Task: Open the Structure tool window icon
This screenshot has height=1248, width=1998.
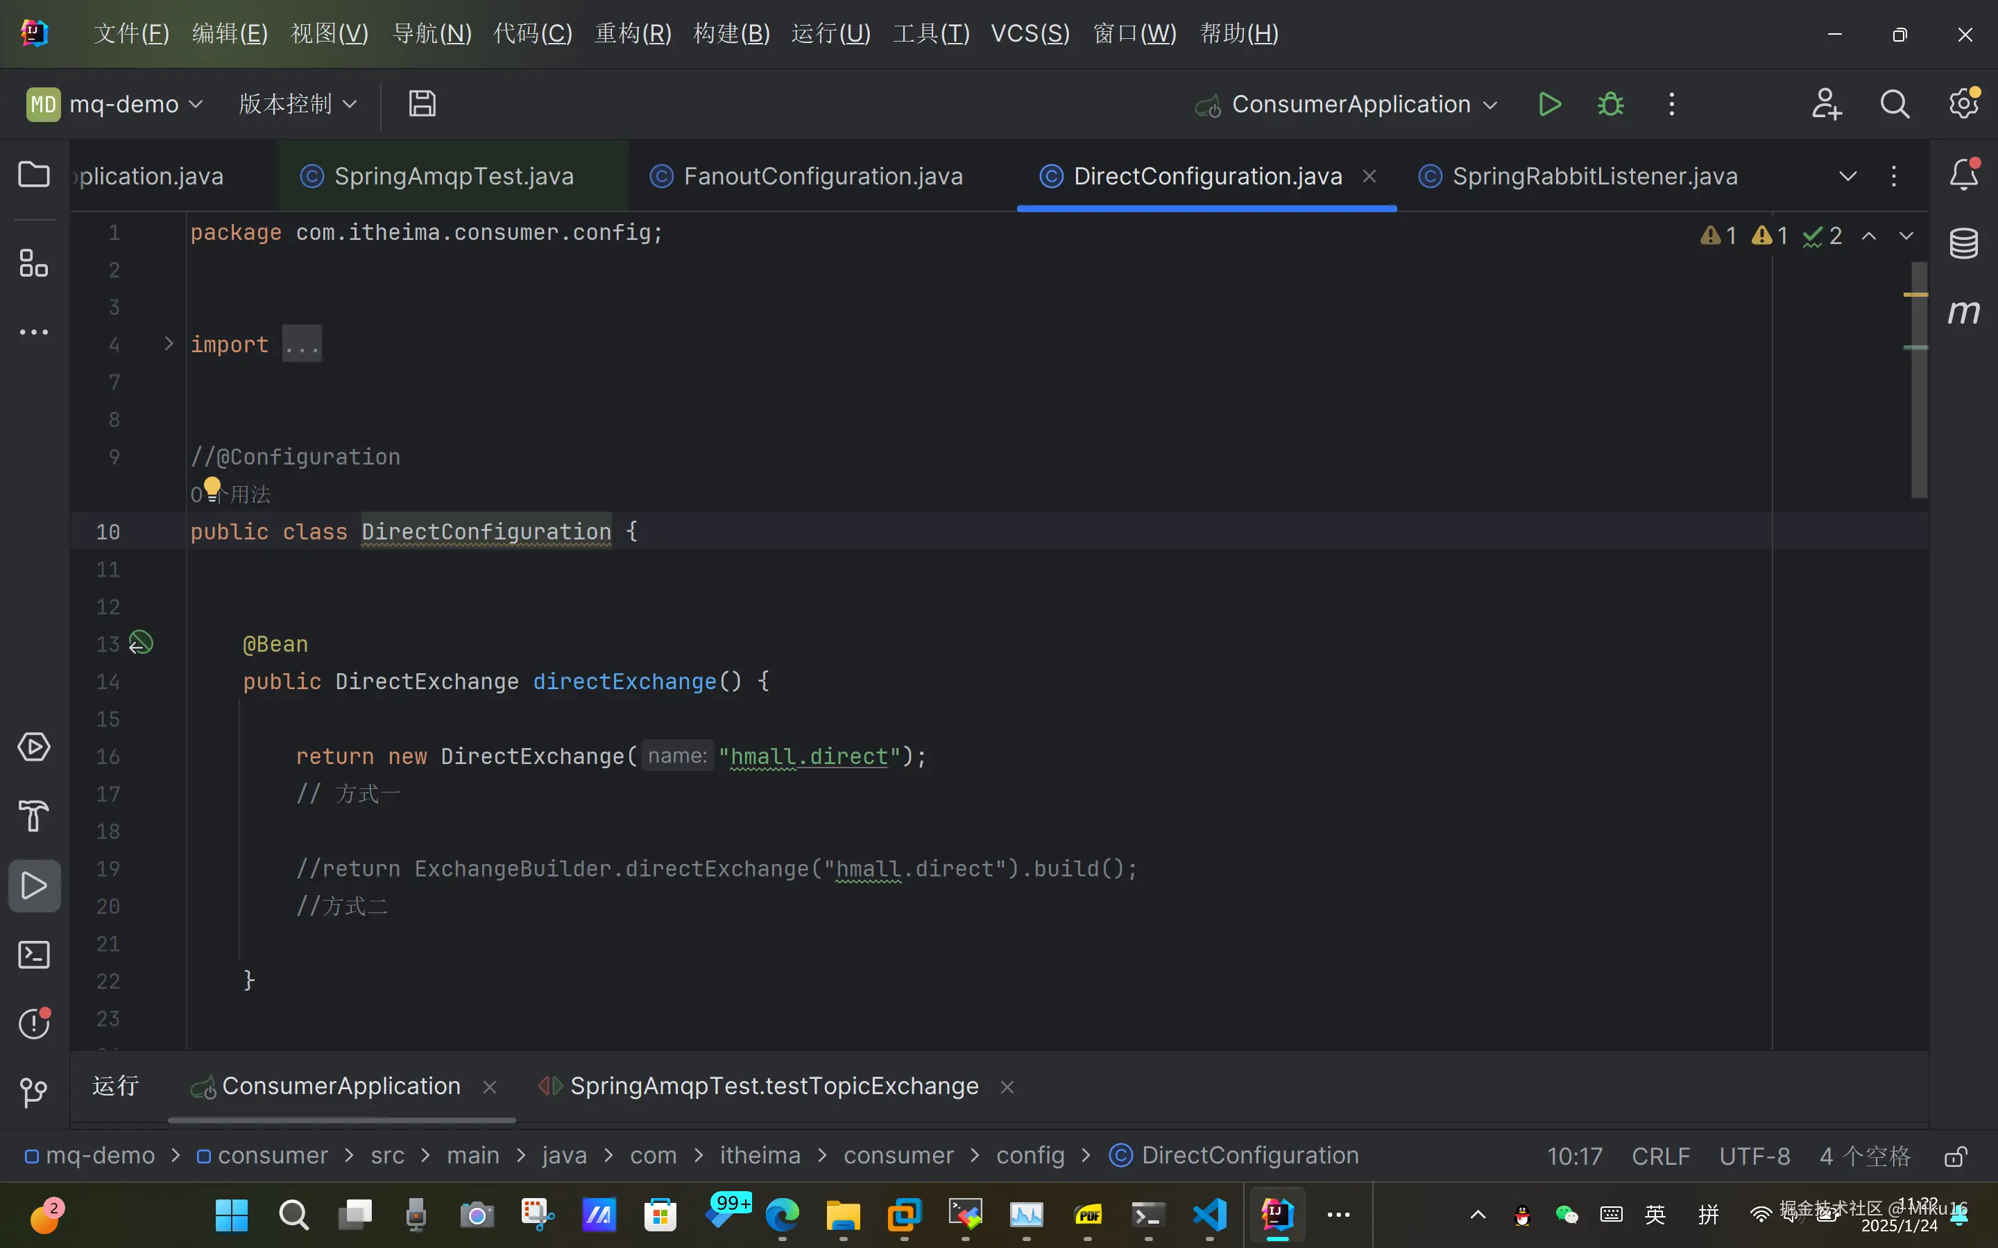Action: point(34,263)
